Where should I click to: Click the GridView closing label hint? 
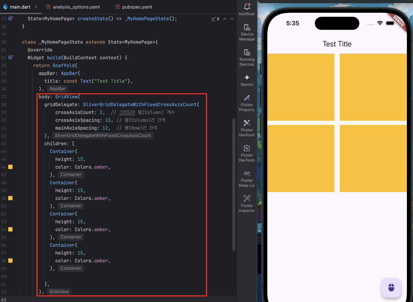click(x=59, y=292)
